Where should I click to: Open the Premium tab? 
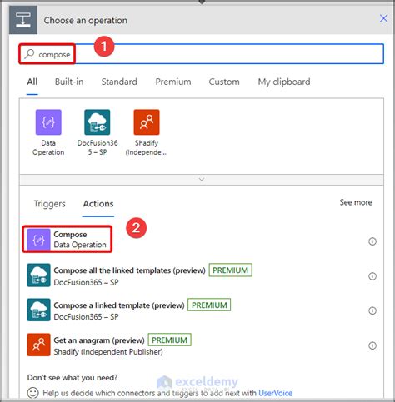[173, 82]
